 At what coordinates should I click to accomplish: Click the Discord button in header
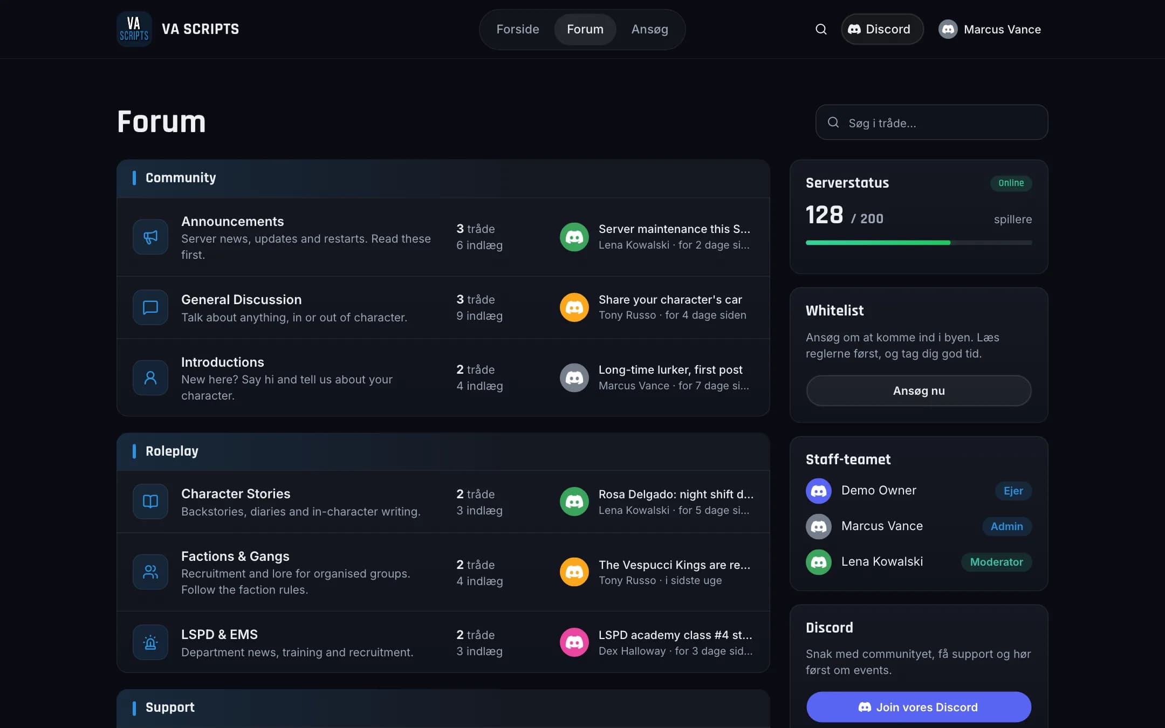point(882,29)
